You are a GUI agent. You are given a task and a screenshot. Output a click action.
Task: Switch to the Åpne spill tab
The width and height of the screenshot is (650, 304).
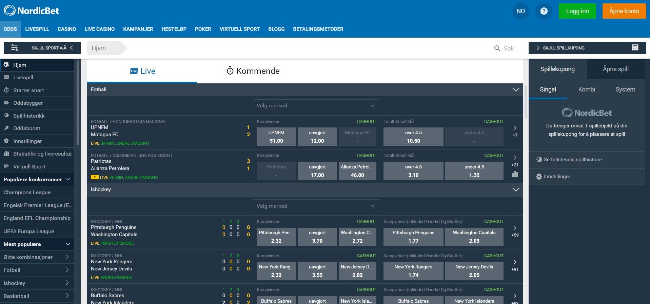tap(616, 69)
